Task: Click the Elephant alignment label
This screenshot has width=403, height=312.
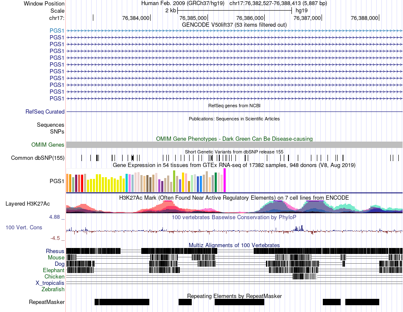Action: click(54, 270)
